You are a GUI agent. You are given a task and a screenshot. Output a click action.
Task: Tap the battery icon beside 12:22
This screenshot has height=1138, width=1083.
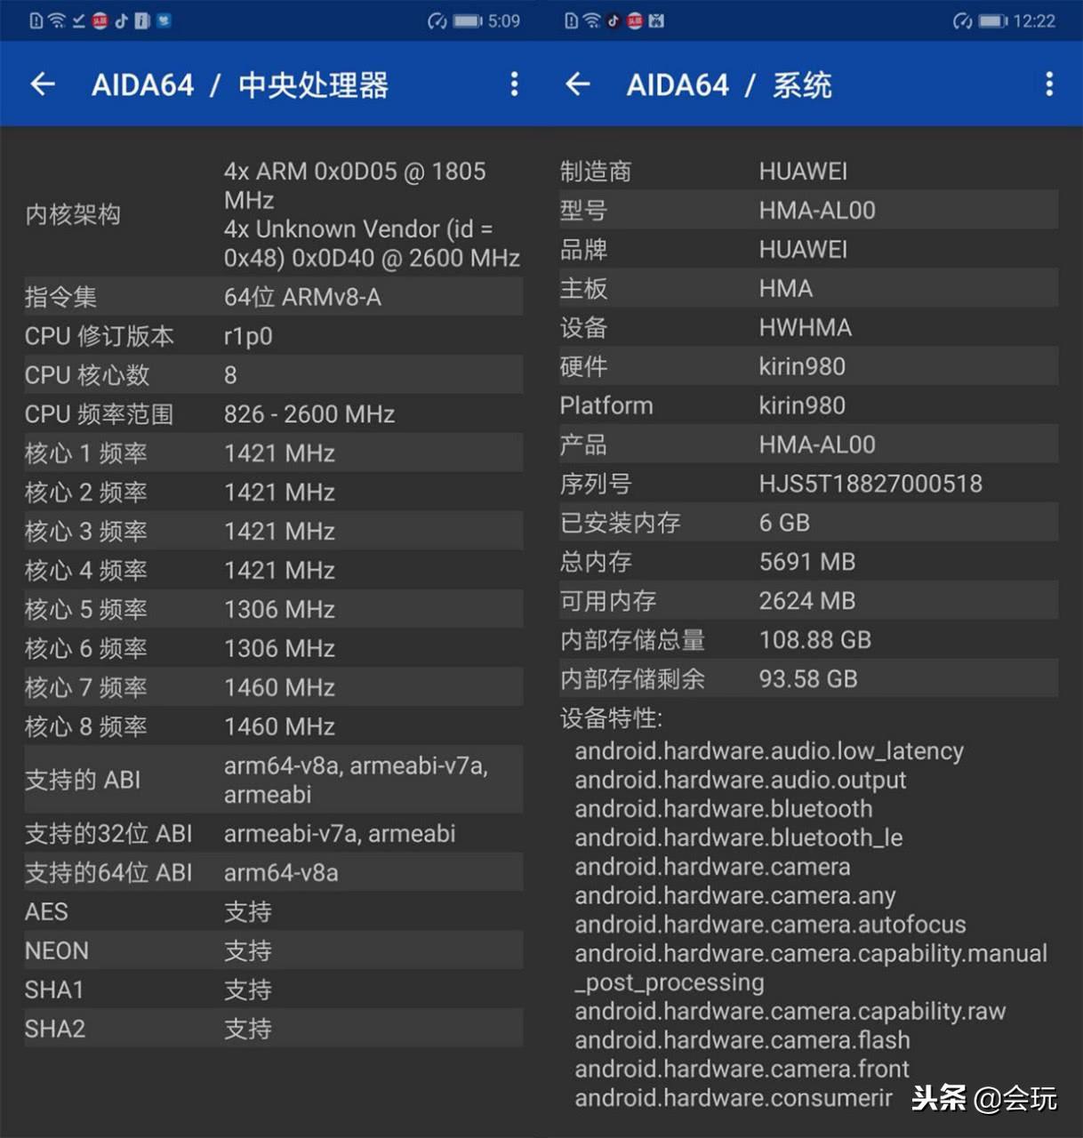click(x=993, y=21)
